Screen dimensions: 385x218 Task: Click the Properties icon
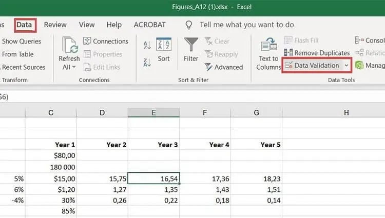(x=87, y=54)
